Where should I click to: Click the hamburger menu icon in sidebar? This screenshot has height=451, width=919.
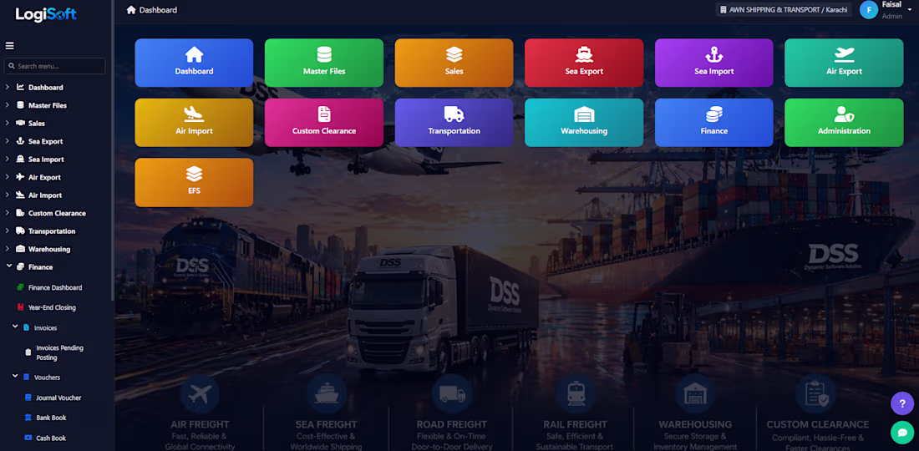(x=9, y=46)
